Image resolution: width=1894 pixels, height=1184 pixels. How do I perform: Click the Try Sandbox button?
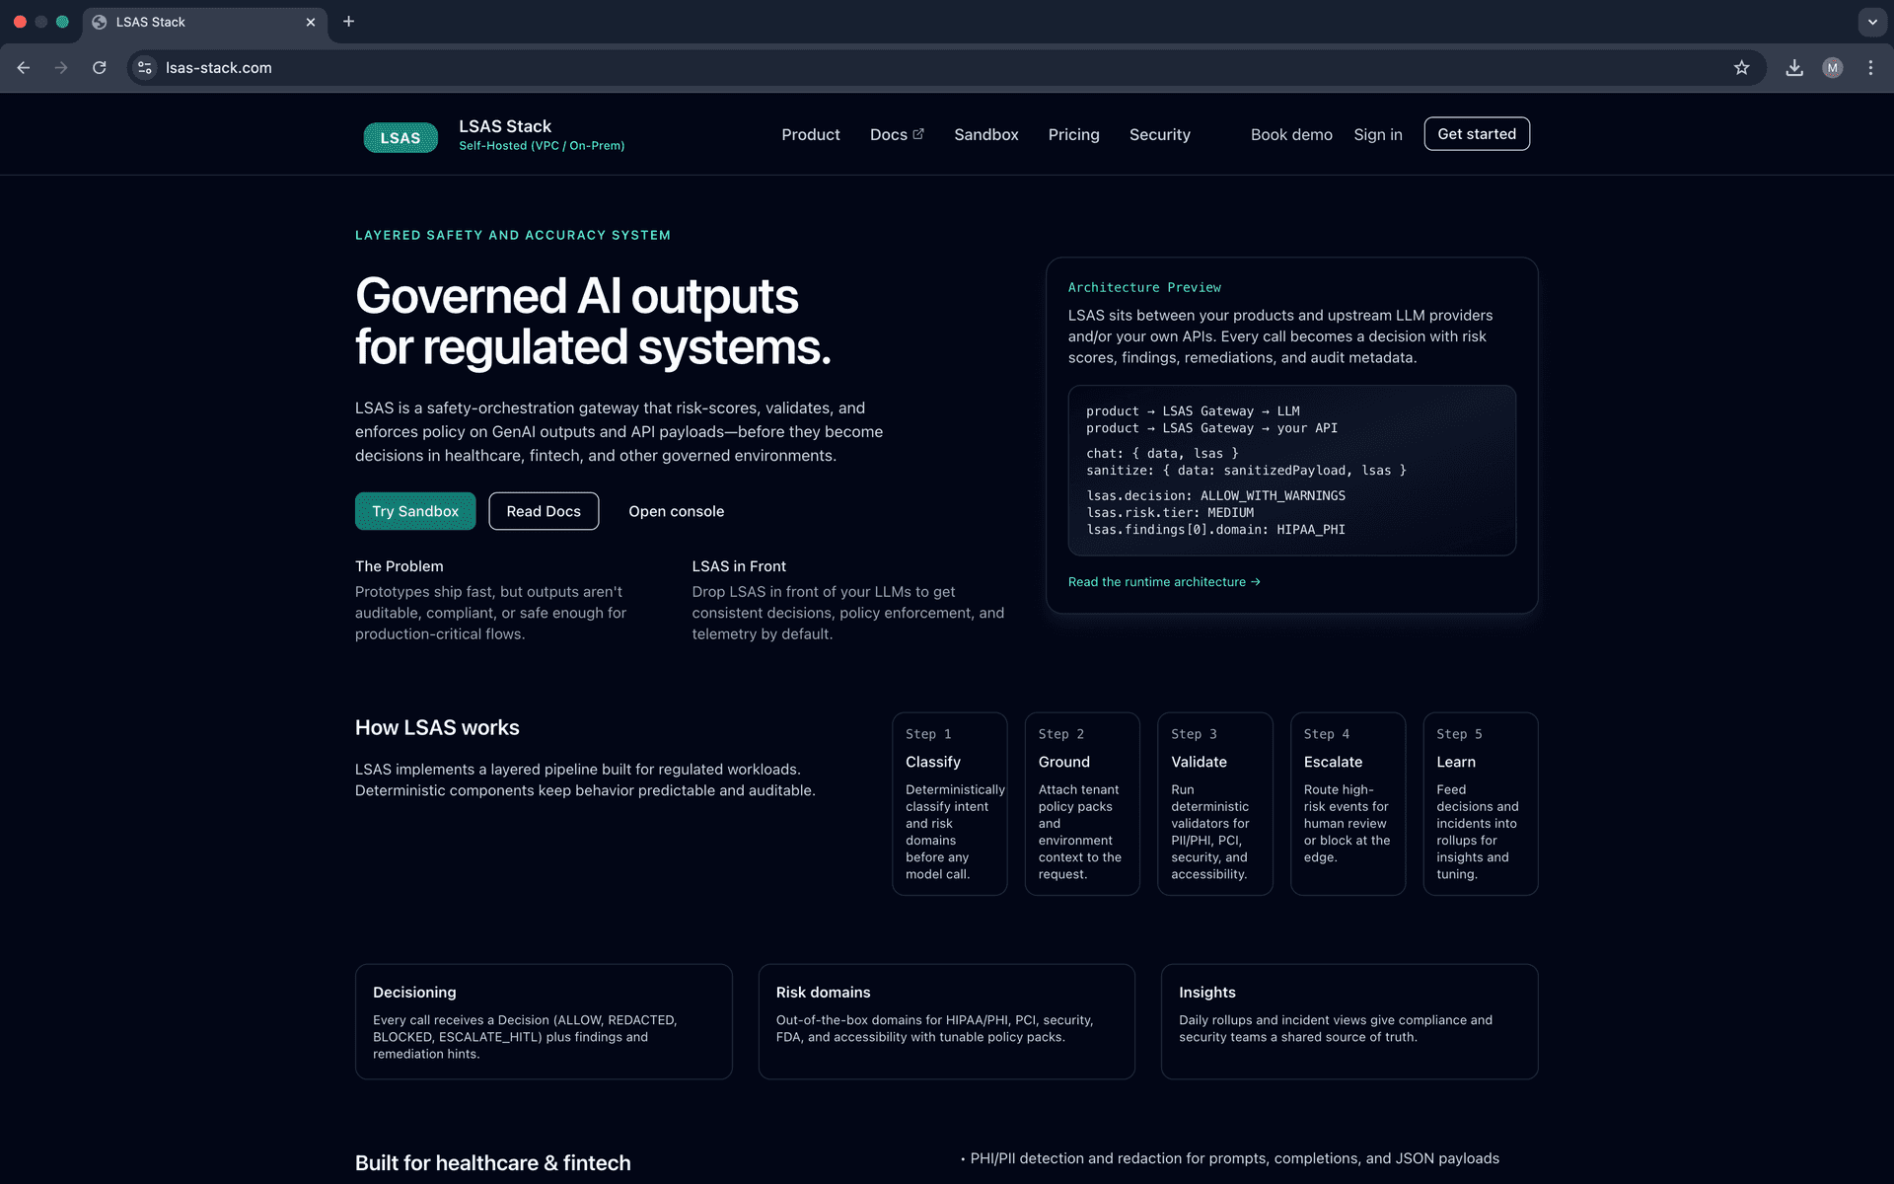[x=414, y=511]
